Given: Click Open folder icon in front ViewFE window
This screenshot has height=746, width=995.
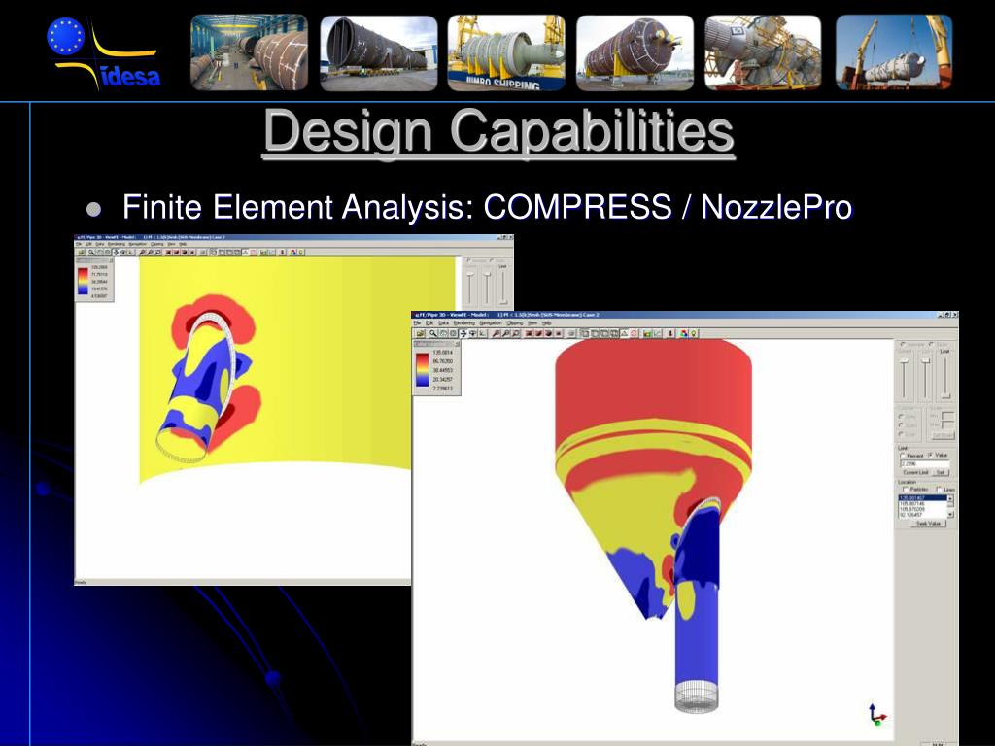Looking at the screenshot, I should 420,333.
